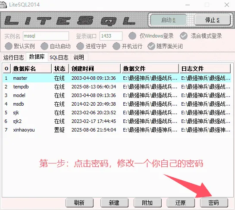Switch to the SQL日志 tab
This screenshot has width=235, height=210.
pos(59,57)
